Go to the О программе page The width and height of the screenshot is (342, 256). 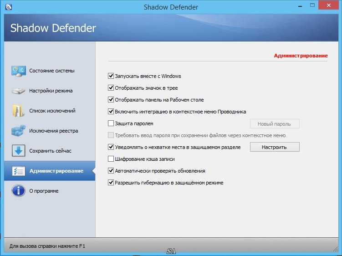44,191
